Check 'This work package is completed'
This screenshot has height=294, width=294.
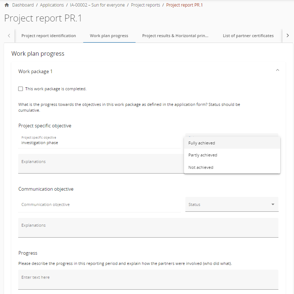21,89
